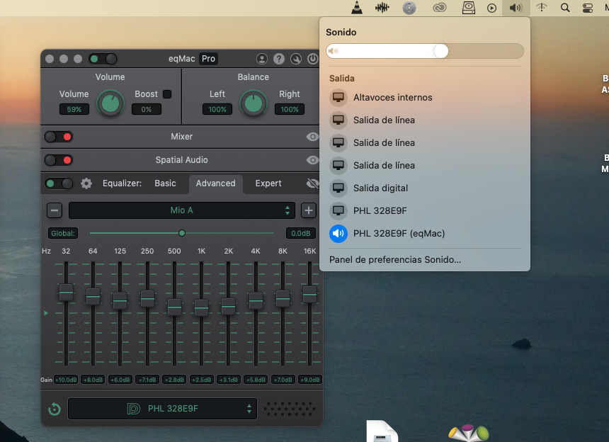This screenshot has width=609, height=442.
Task: Click the Right balance 100% field
Action: click(x=290, y=110)
